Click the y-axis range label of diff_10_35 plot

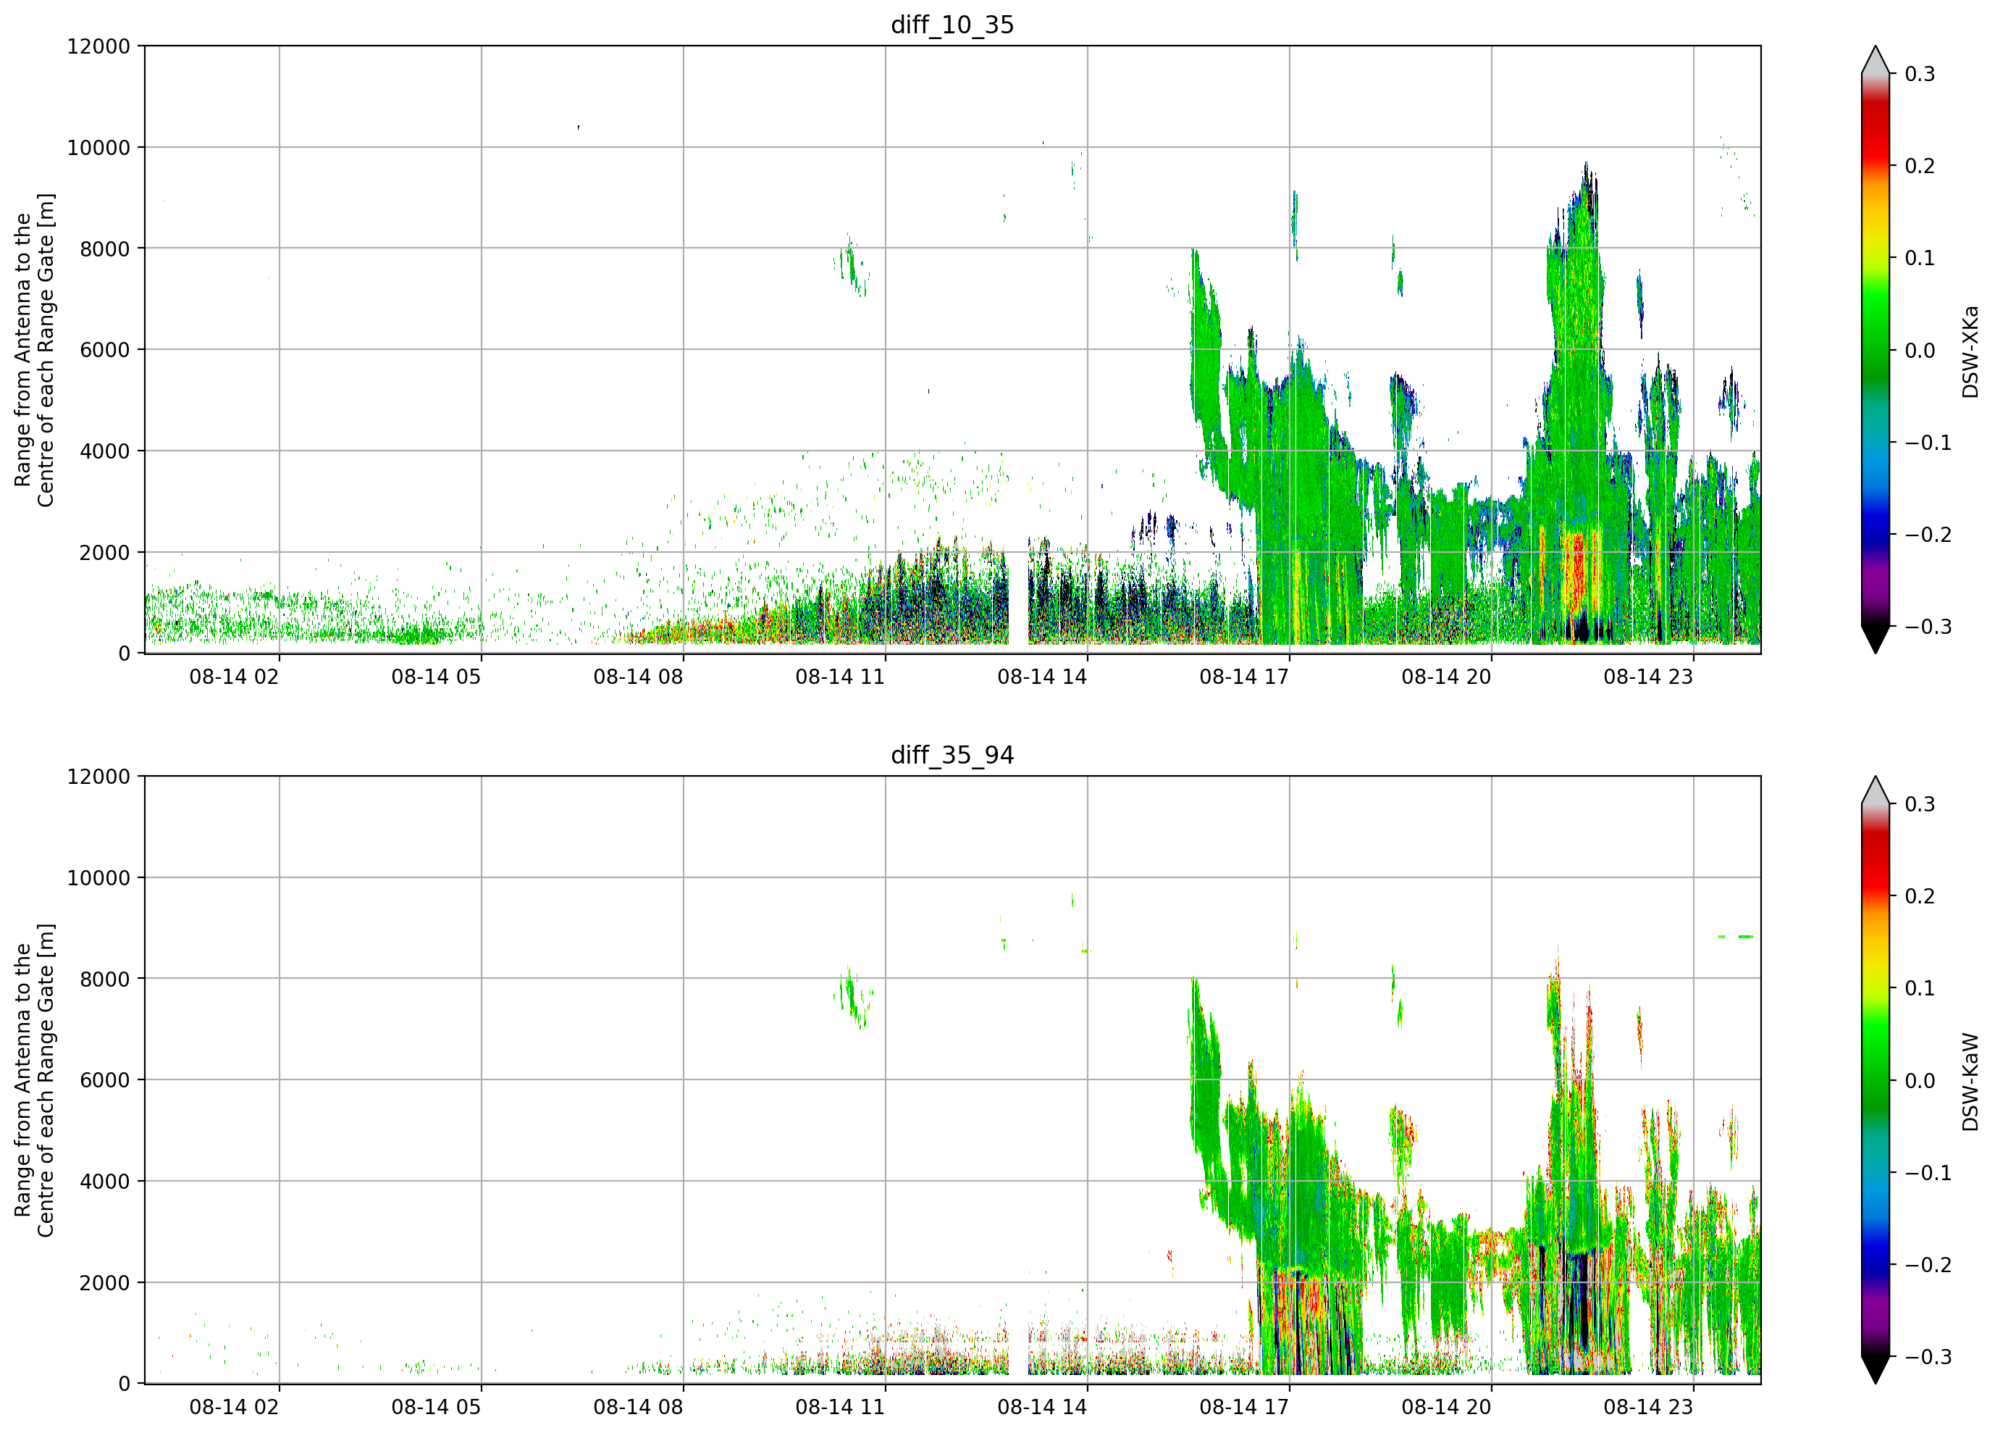[34, 349]
